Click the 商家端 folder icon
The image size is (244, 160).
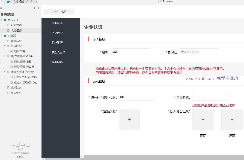pos(5,36)
